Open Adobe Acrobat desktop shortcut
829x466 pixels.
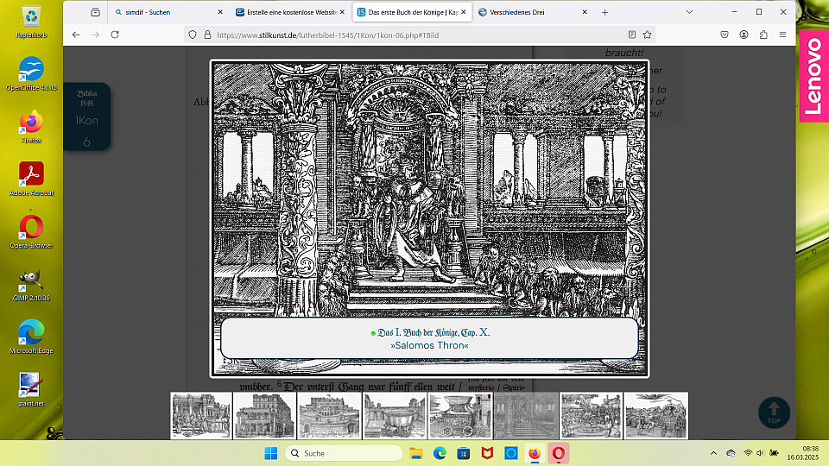pyautogui.click(x=31, y=179)
